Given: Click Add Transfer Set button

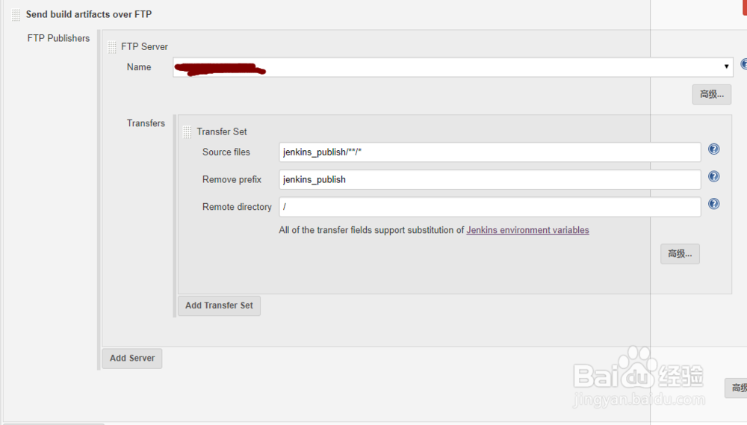Looking at the screenshot, I should pos(219,305).
